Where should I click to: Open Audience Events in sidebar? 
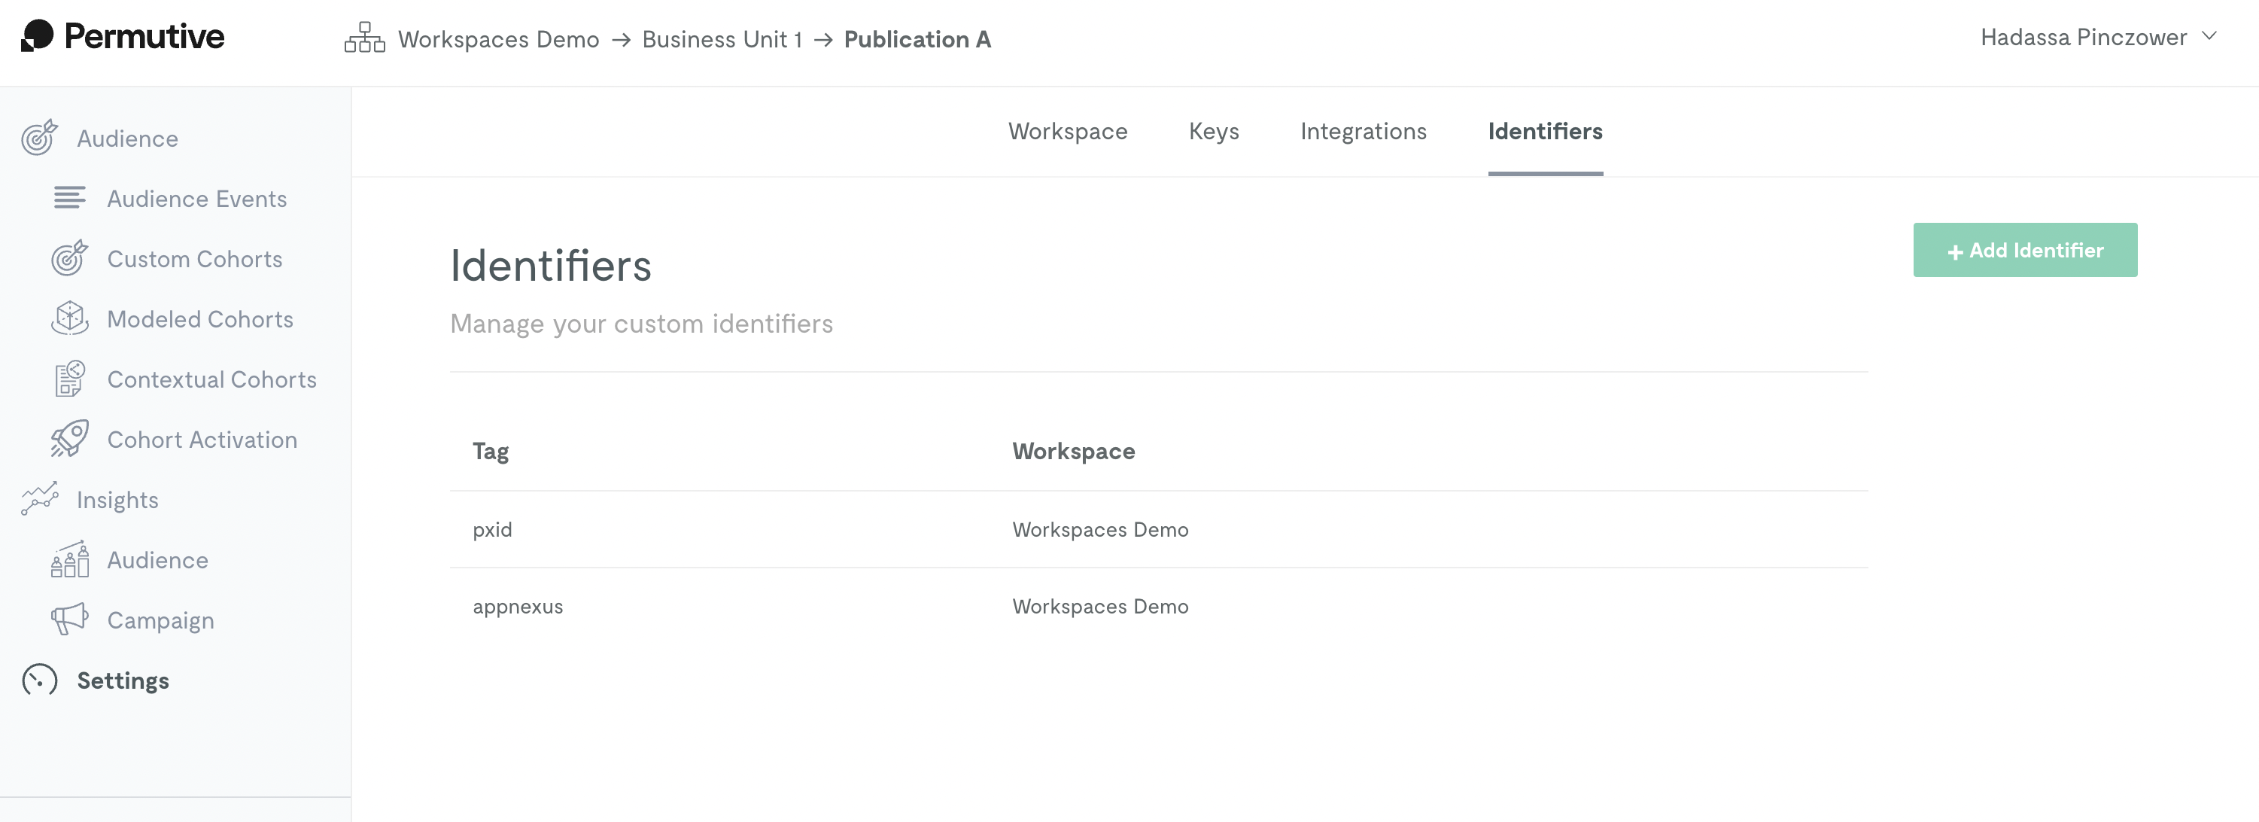click(196, 199)
